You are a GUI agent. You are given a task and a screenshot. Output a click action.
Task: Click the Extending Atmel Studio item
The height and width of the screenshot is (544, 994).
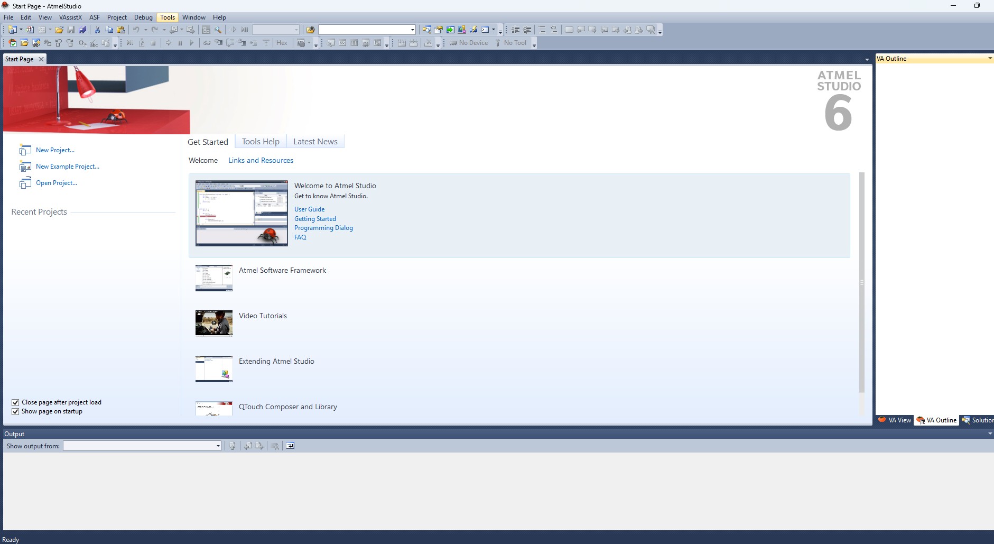coord(276,361)
